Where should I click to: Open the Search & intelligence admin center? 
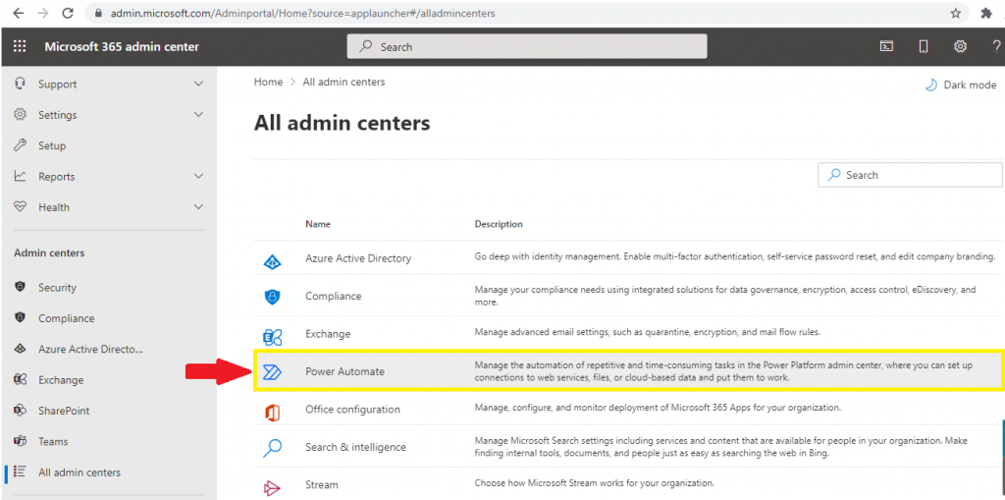(x=355, y=447)
